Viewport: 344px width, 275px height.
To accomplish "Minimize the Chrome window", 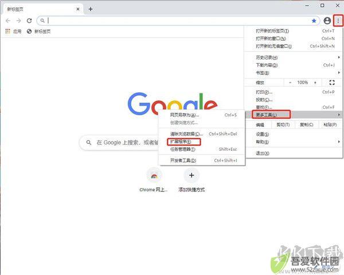I will tap(307, 6).
